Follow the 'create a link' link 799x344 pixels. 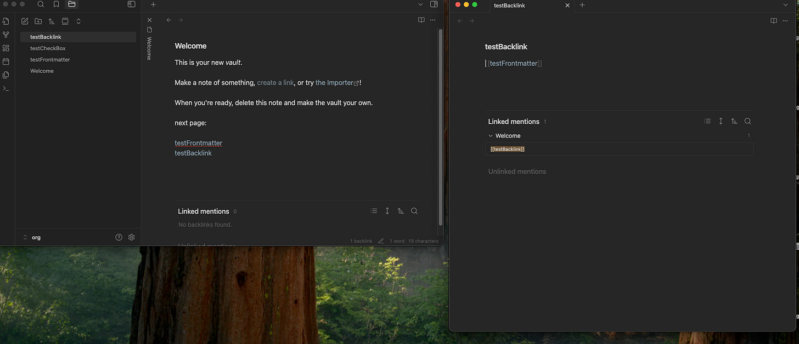(x=275, y=83)
